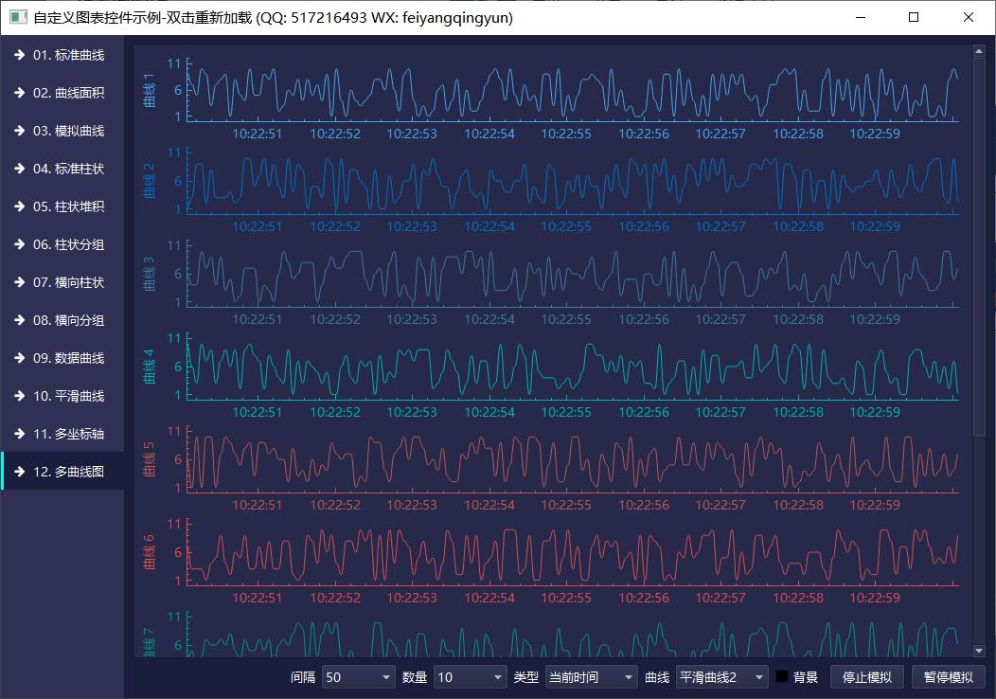Click the arrow icon beside 07. 横向柱状
996x699 pixels.
point(19,282)
